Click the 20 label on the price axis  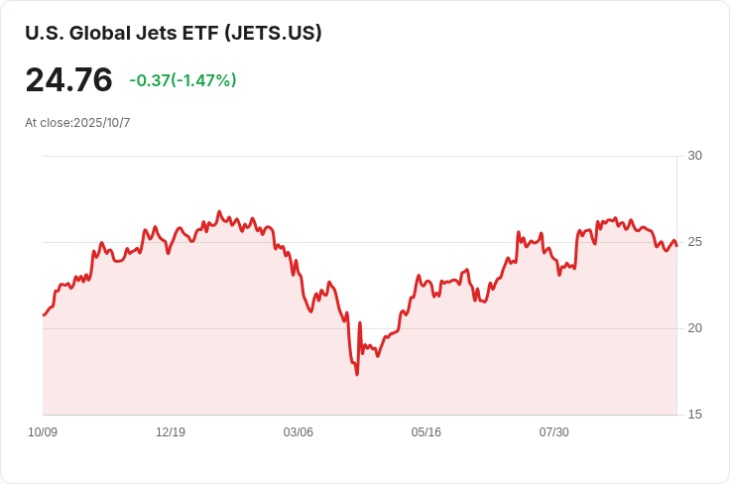coord(694,328)
